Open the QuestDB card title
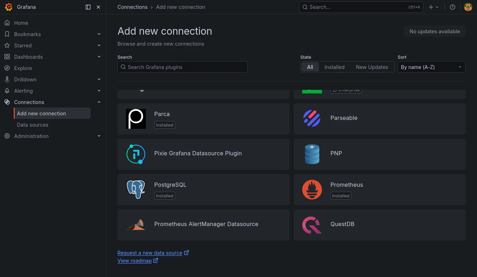The height and width of the screenshot is (277, 477). (x=343, y=224)
